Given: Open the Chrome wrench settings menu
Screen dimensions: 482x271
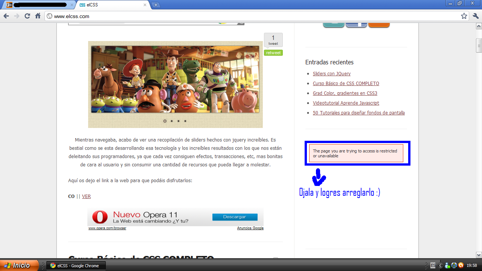Looking at the screenshot, I should 475,16.
